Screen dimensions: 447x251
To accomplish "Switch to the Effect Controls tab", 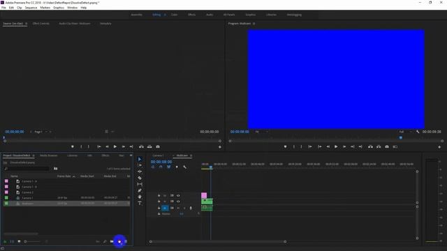I will click(41, 24).
